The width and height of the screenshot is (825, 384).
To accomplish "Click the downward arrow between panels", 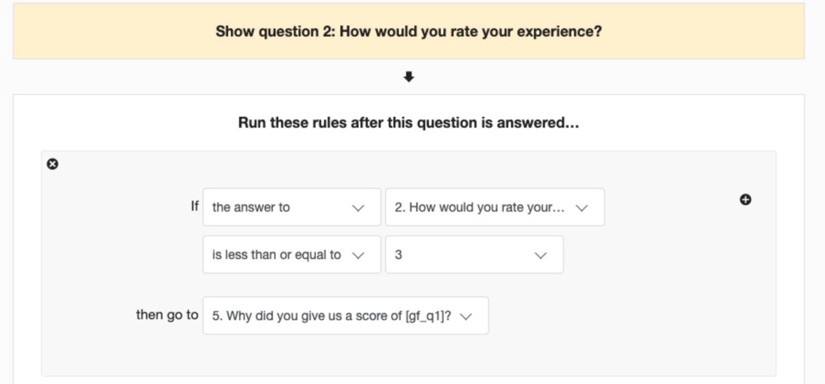I will point(410,76).
